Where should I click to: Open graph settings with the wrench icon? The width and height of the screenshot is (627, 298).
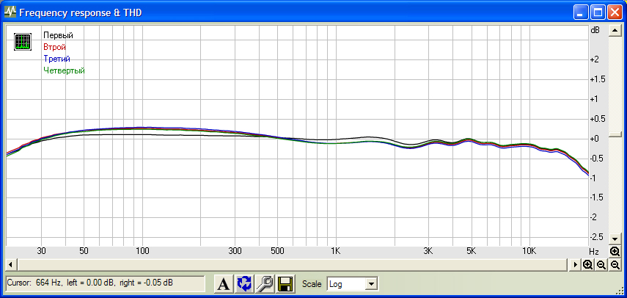point(264,284)
